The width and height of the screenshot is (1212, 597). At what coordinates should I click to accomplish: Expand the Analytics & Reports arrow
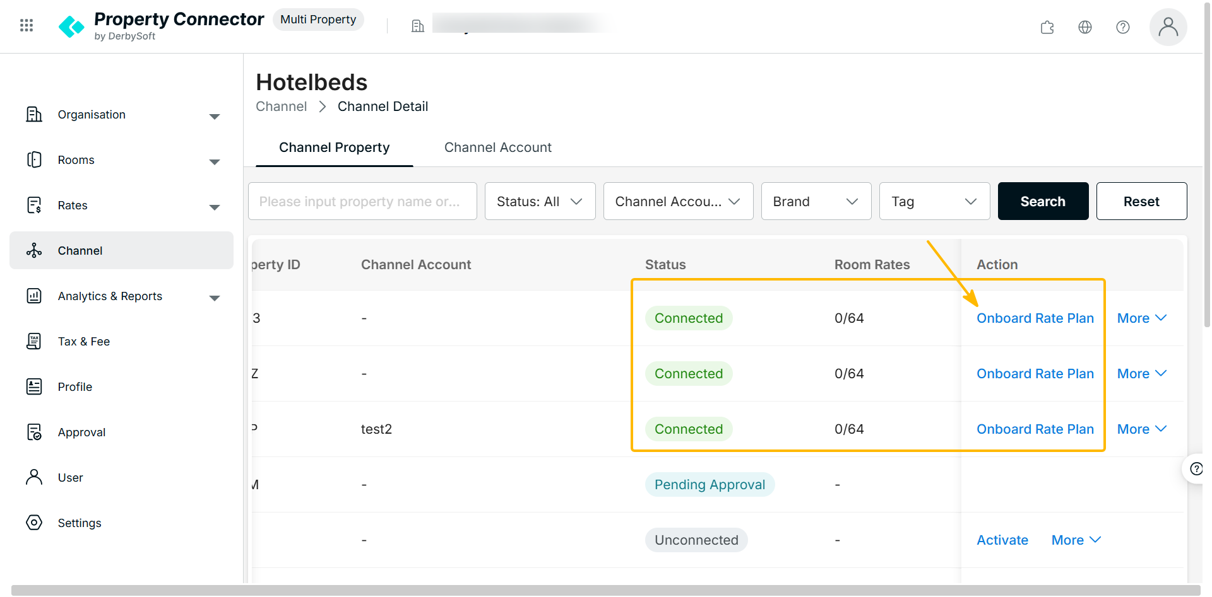click(x=215, y=298)
